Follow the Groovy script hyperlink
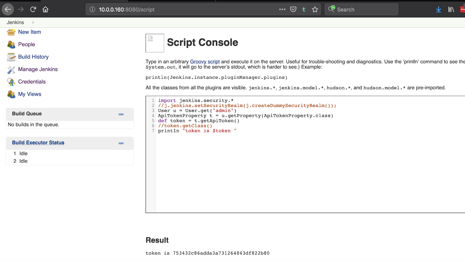The width and height of the screenshot is (465, 261). (x=205, y=62)
